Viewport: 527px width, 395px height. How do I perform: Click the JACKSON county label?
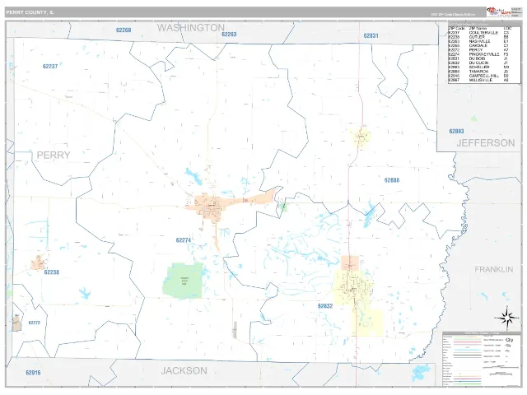point(184,371)
